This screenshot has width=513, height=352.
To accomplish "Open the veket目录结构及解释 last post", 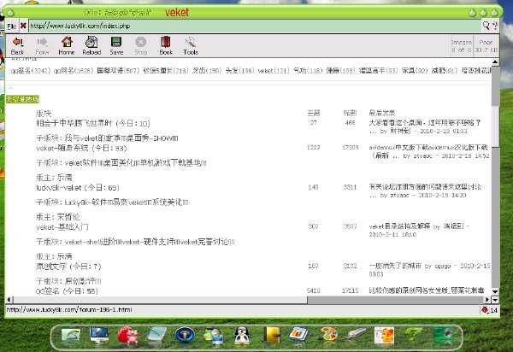I will (x=399, y=226).
